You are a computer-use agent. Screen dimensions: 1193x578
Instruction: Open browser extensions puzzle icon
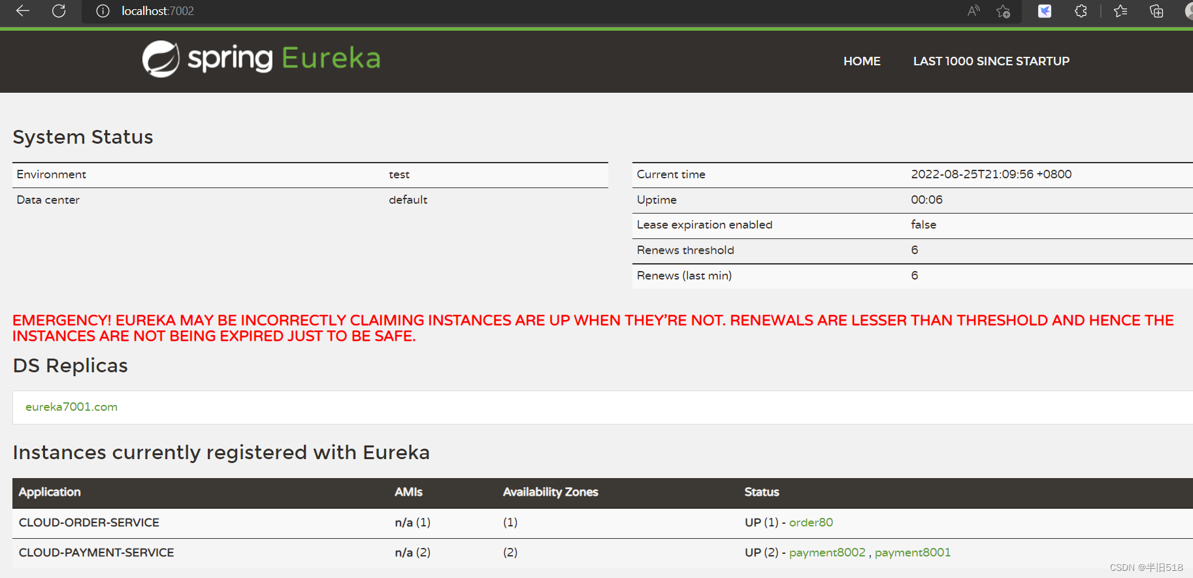pos(1081,11)
